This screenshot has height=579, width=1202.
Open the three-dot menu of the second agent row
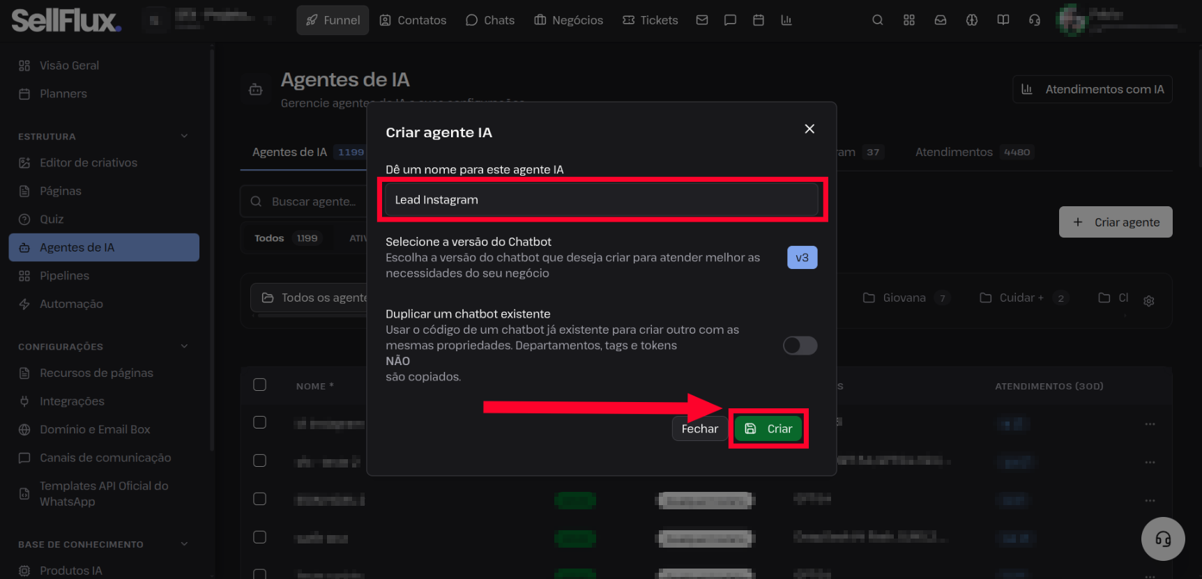click(1150, 462)
